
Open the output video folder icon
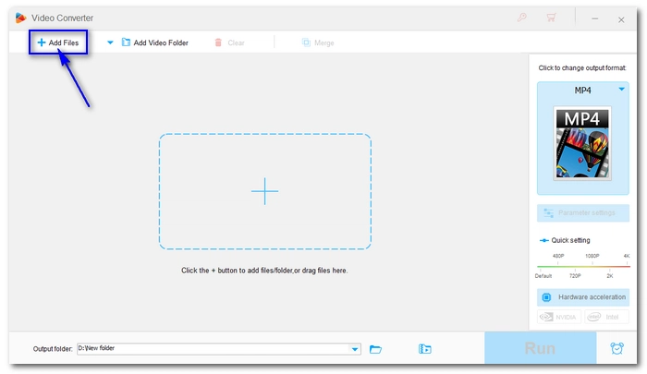[424, 349]
